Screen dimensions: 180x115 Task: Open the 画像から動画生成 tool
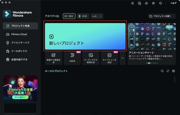pos(53,58)
